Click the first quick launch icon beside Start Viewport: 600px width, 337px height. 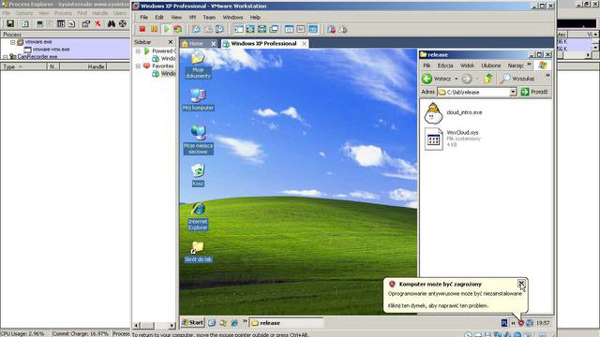212,323
